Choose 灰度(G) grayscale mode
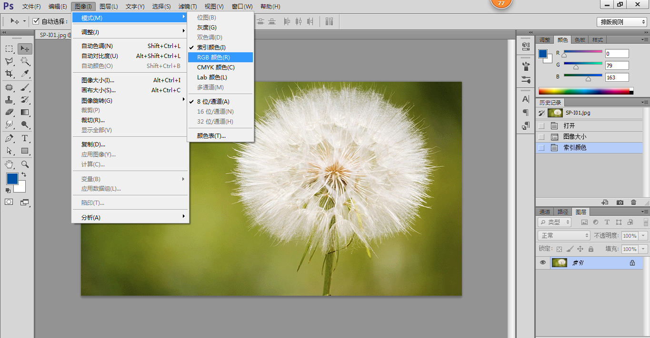 pyautogui.click(x=220, y=27)
